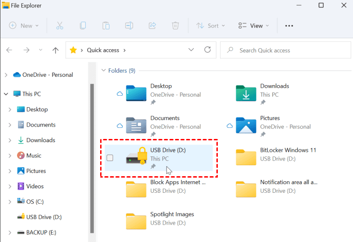Click the navigation pane vertical scrollbar
This screenshot has width=353, height=242.
(x=92, y=156)
